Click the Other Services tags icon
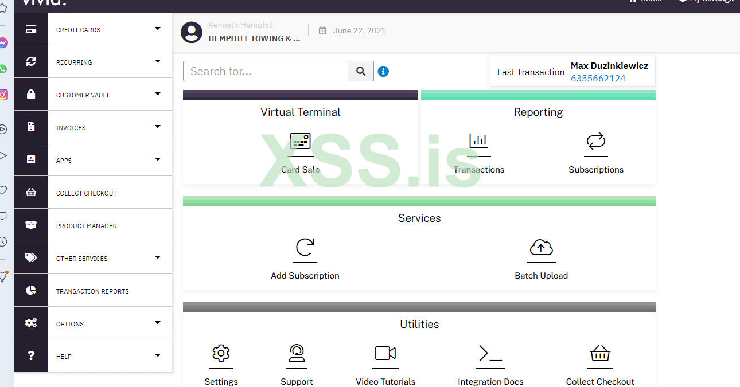 pos(31,258)
